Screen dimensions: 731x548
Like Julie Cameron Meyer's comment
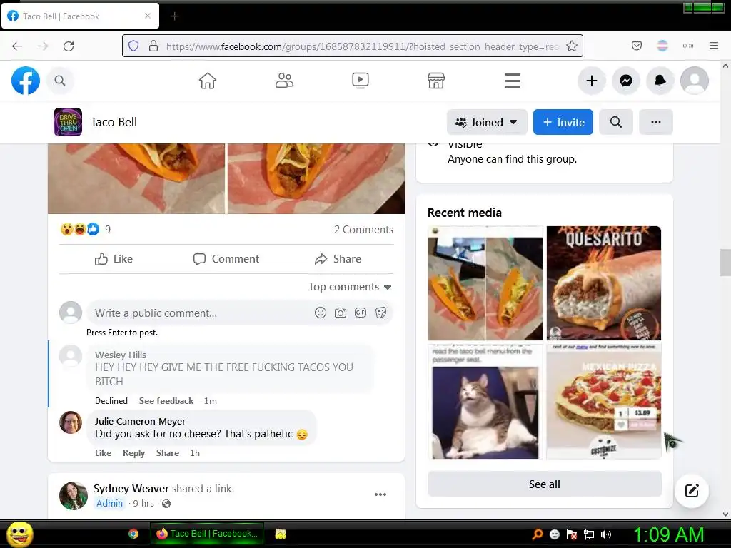coord(103,453)
